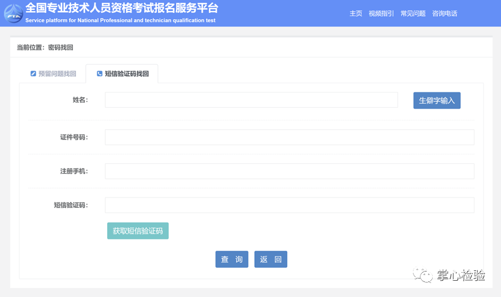Focus the 姓名 input field
Screen dimensions: 501x297
point(251,100)
